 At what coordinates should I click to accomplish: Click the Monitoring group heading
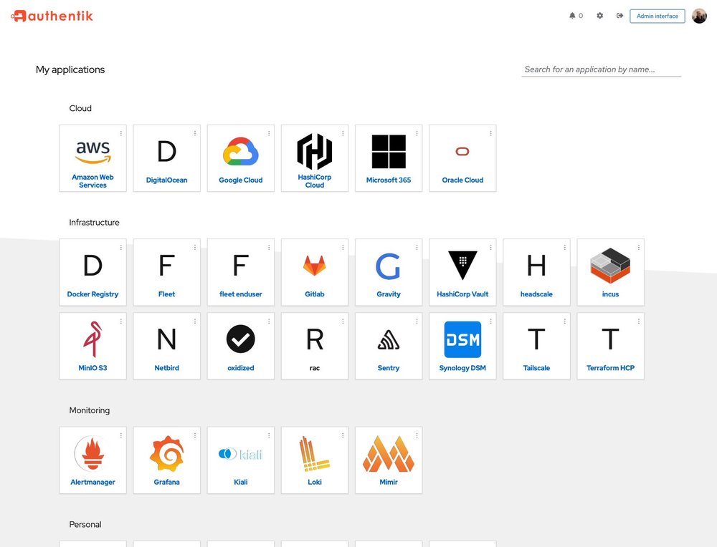(89, 410)
